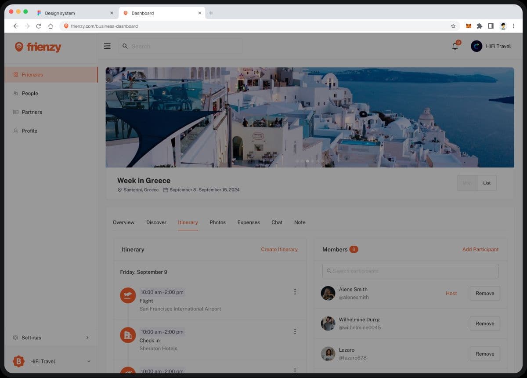Expand HiFi Travel account dropdown in sidebar

point(89,361)
